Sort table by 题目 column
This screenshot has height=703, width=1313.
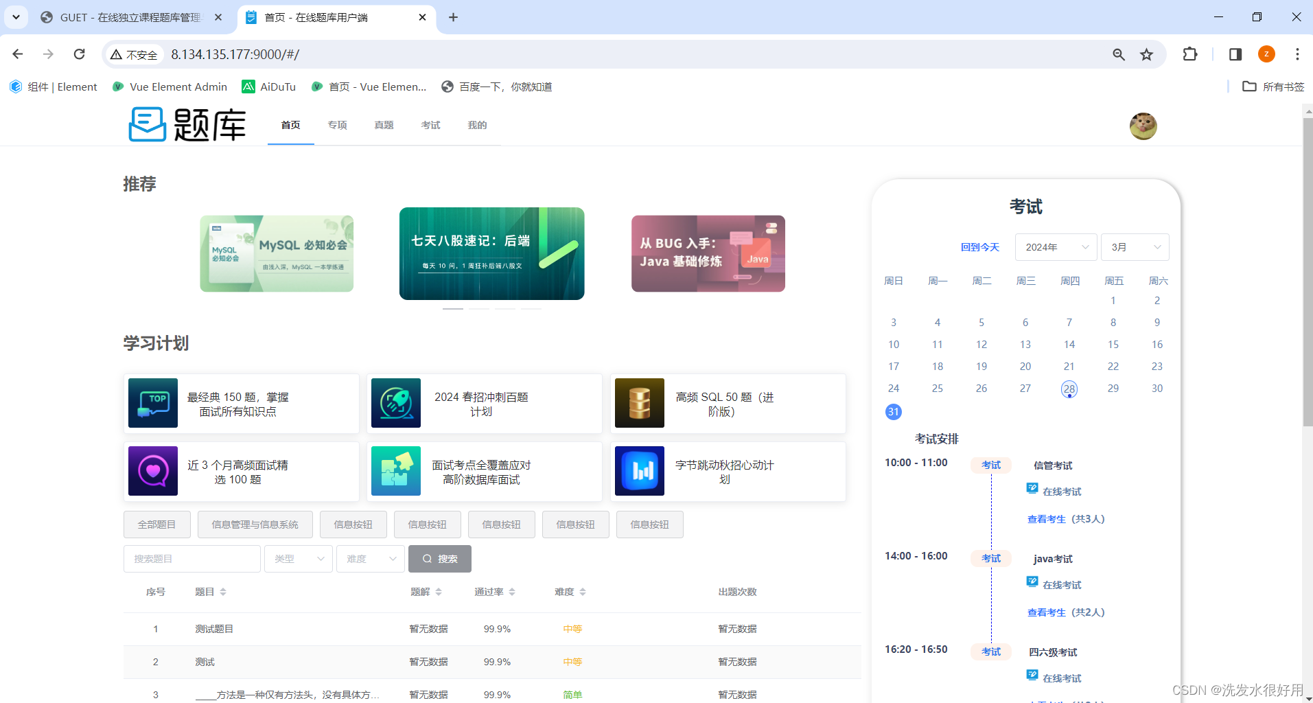click(223, 592)
